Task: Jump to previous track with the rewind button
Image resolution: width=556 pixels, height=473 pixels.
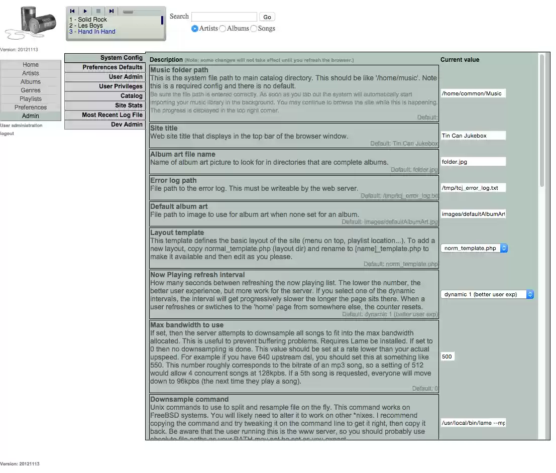Action: click(72, 11)
